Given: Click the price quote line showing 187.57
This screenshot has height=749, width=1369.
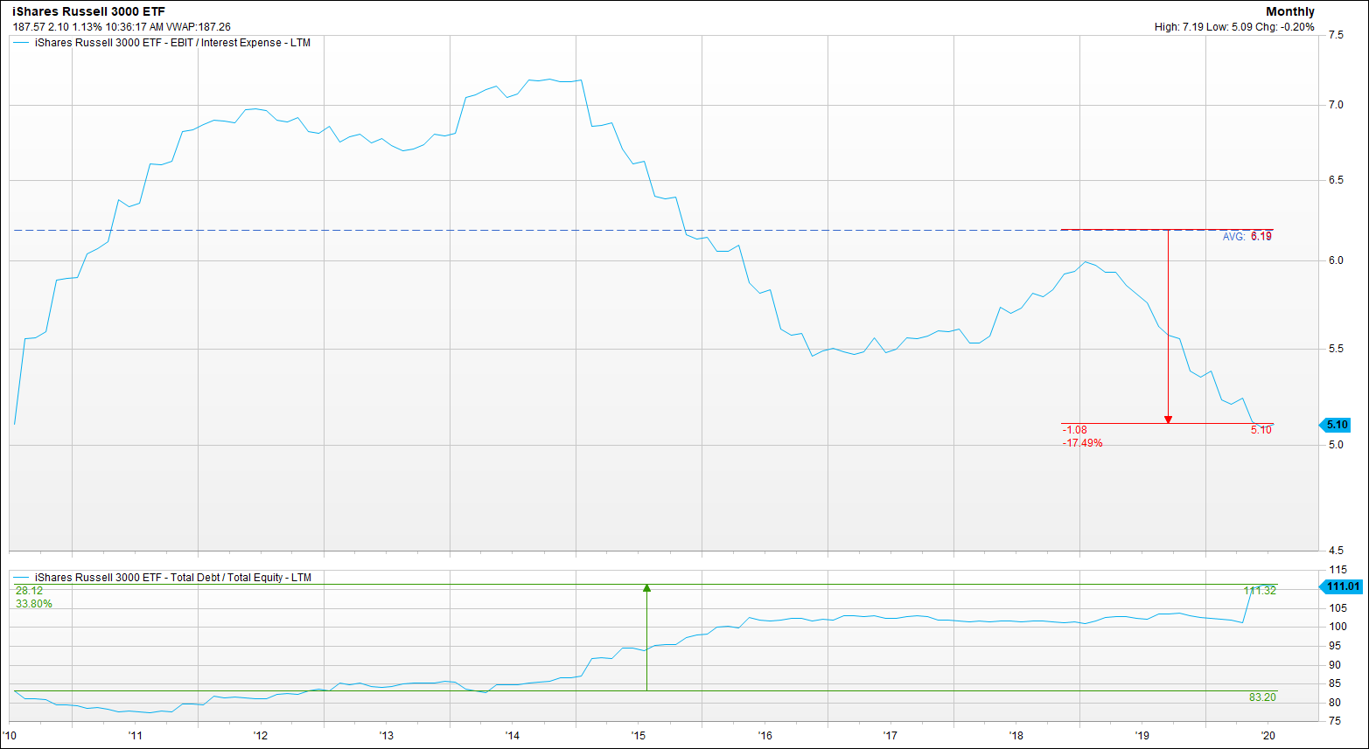Looking at the screenshot, I should tap(122, 27).
